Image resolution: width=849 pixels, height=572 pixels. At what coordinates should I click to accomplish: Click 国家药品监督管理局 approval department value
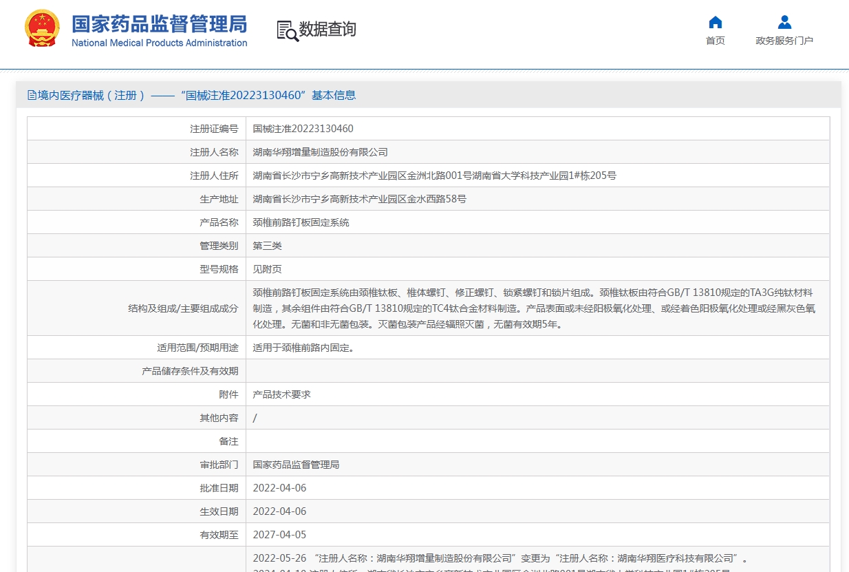pos(297,465)
